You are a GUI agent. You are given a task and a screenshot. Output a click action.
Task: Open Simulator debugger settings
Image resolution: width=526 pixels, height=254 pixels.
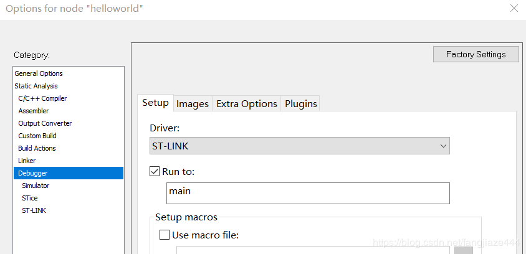tap(36, 186)
